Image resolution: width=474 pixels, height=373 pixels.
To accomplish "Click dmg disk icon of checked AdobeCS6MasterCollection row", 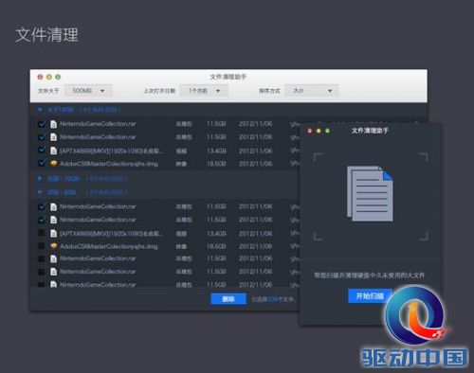I will [x=53, y=164].
